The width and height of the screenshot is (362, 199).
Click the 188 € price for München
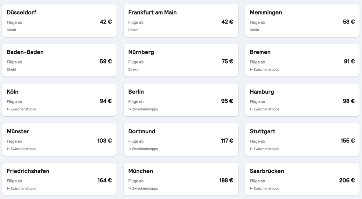(226, 180)
